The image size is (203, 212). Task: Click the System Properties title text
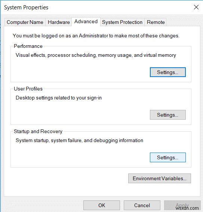[x=26, y=7]
